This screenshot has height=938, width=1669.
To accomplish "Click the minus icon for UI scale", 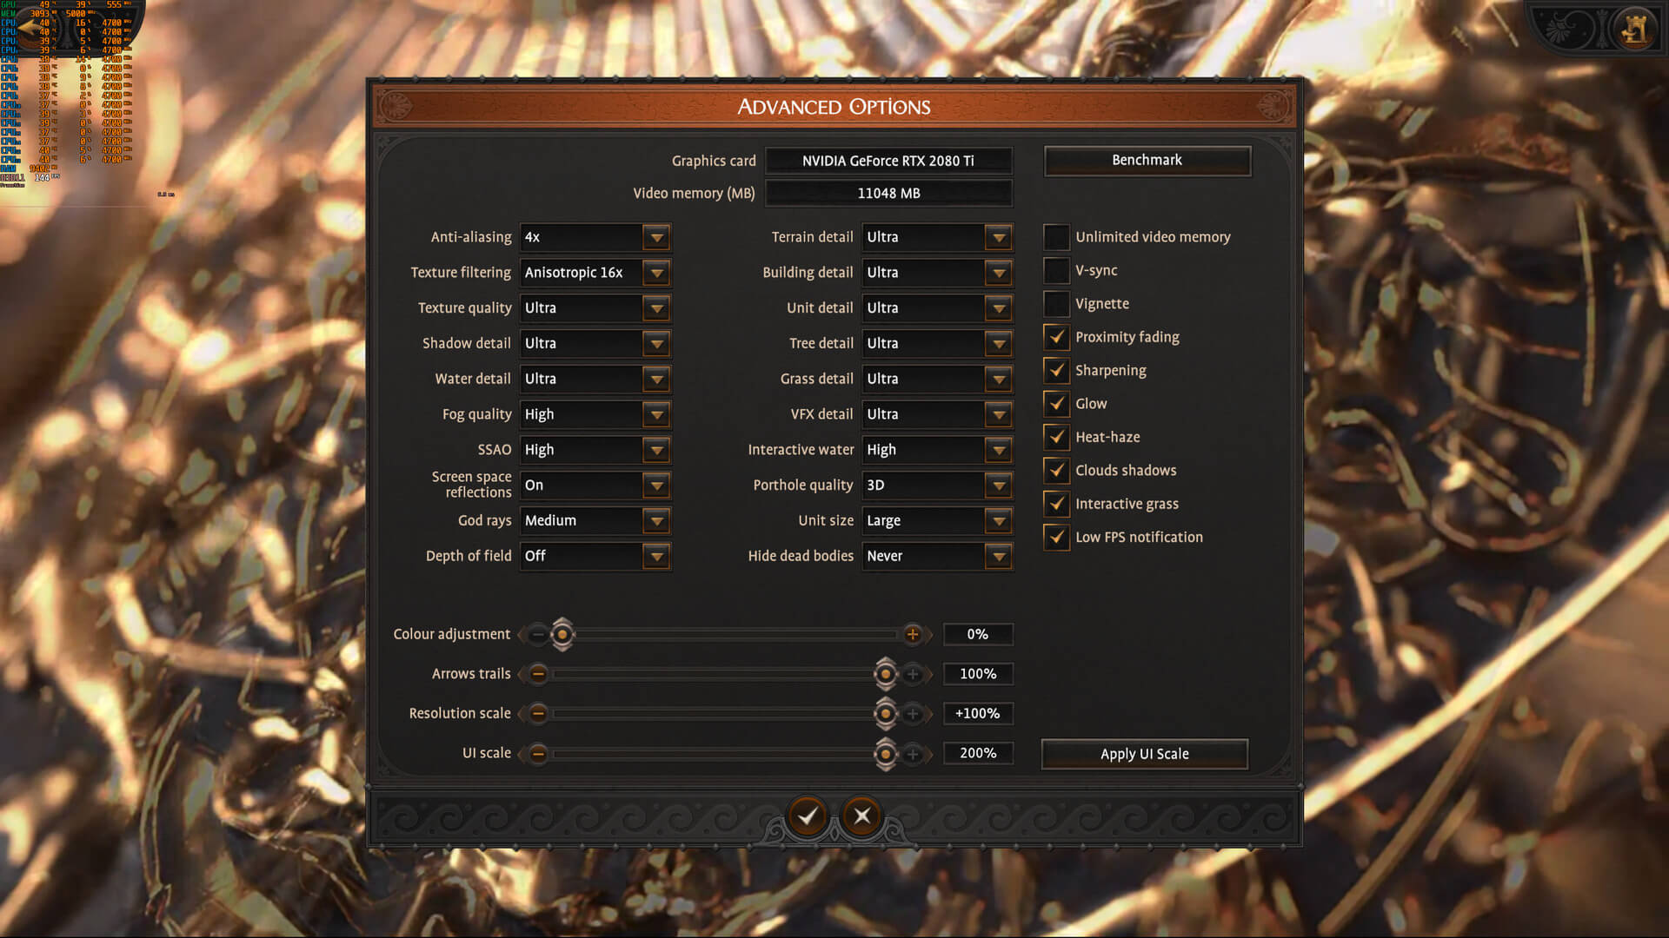I will 538,754.
